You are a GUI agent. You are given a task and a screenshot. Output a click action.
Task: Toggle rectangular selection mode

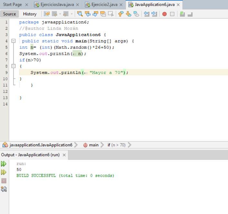tap(111, 14)
